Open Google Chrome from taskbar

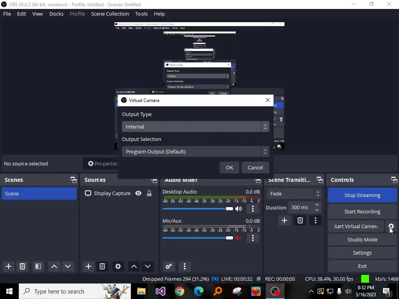(179, 291)
